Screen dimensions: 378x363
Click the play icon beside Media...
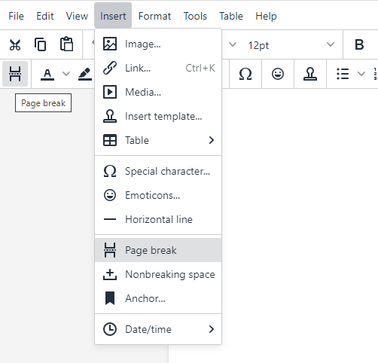(x=110, y=92)
